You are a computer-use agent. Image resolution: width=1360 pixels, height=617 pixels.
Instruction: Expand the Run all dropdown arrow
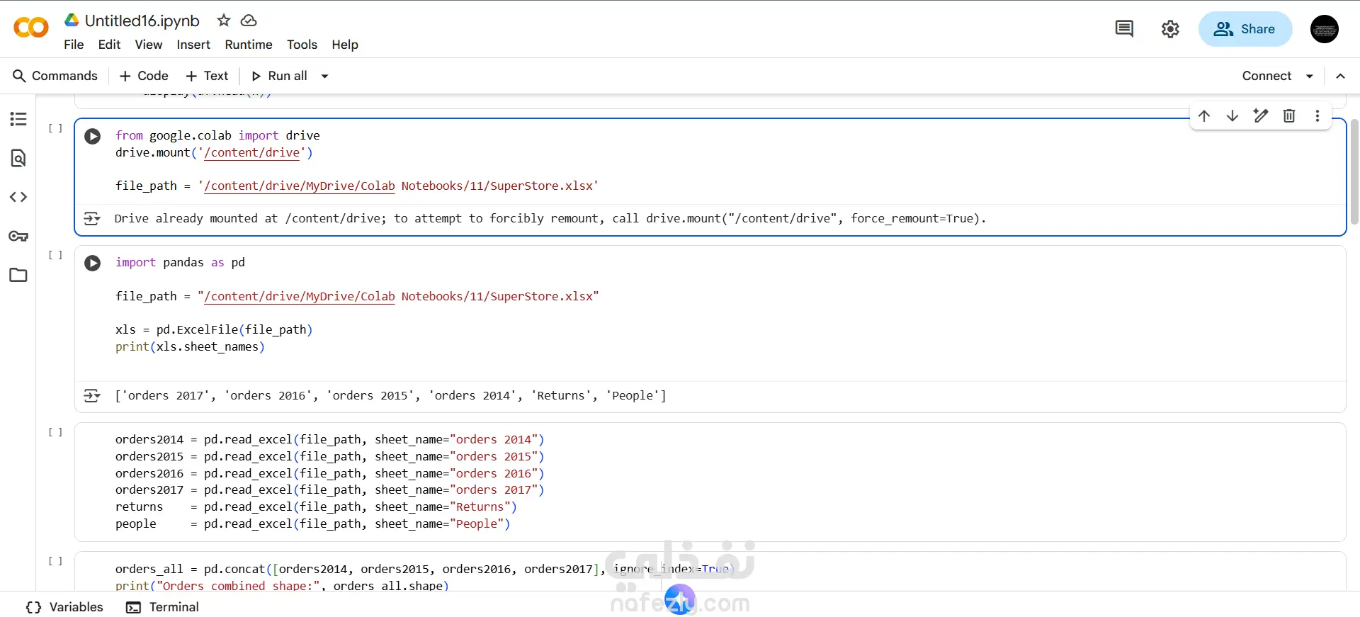(x=325, y=76)
